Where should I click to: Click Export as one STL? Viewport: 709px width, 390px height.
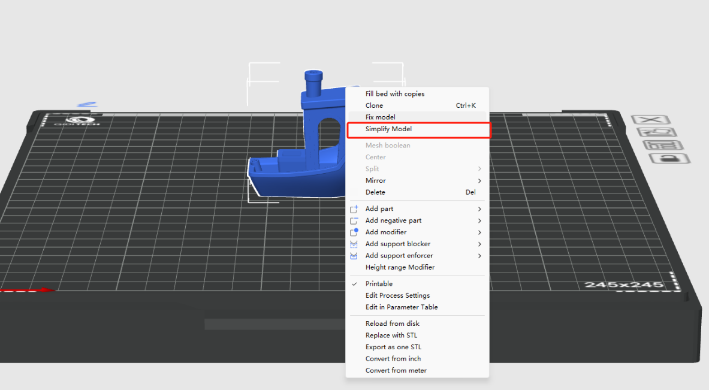[393, 347]
